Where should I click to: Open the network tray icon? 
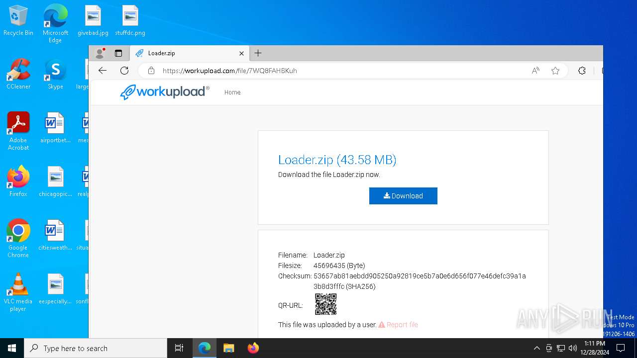click(x=561, y=348)
